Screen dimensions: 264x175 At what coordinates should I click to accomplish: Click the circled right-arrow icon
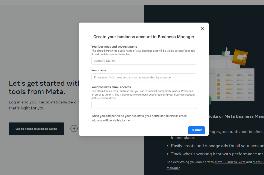pyautogui.click(x=74, y=129)
